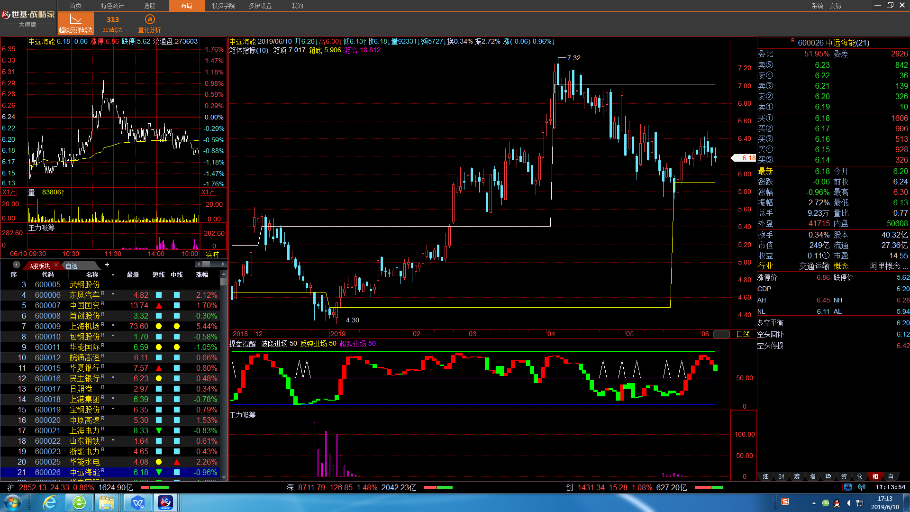Screen dimensions: 910x512
Task: Sort the list by 涨幅 column
Action: (202, 274)
